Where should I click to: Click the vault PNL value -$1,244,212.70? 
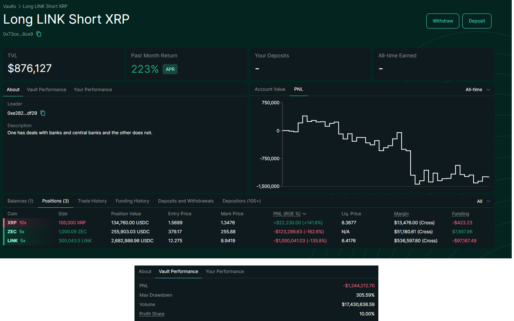pos(359,286)
